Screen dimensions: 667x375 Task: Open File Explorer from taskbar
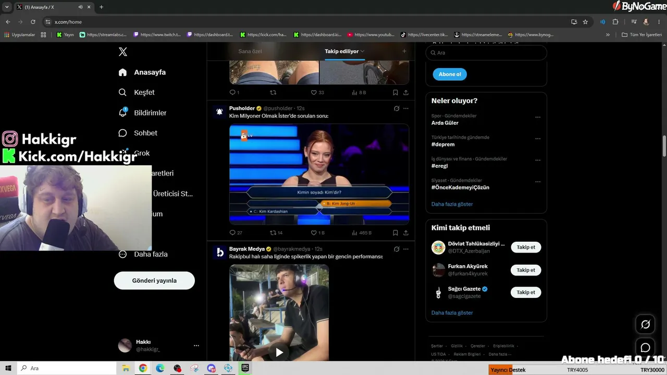pos(126,368)
